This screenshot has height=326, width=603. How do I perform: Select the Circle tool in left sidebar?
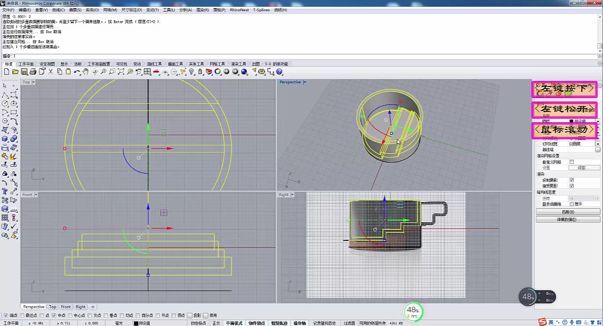(x=5, y=103)
